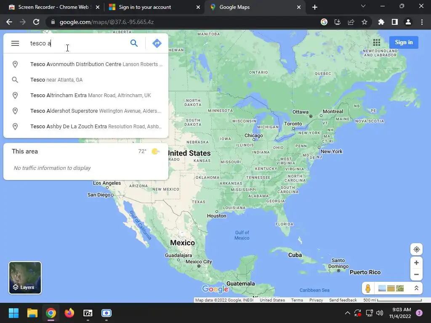Select Tesco Avonmouth Distribution Centre suggestion

86,64
